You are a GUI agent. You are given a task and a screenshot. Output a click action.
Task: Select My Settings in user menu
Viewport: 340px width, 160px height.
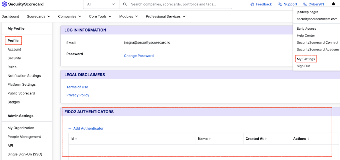[x=306, y=59]
